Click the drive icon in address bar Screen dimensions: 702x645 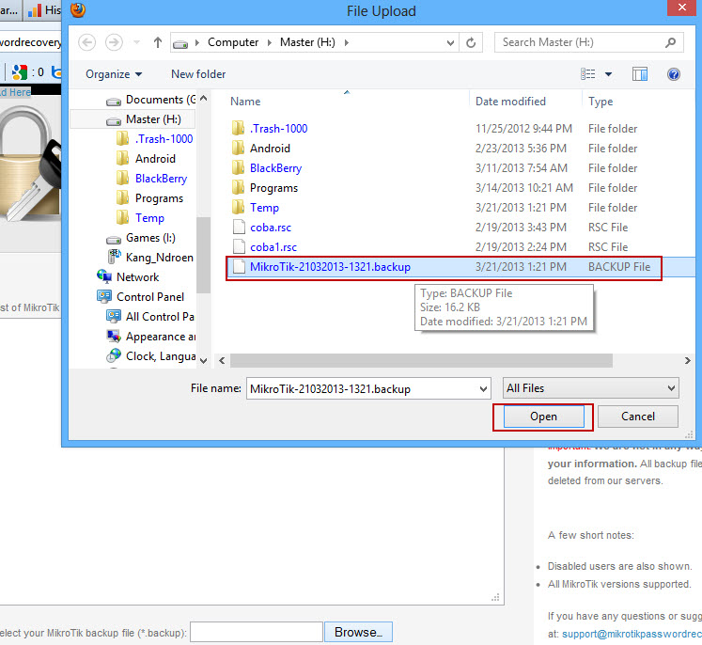click(x=180, y=43)
